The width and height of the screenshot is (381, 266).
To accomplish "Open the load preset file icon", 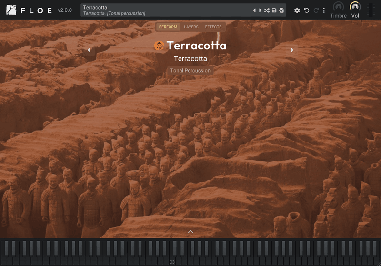I will [281, 10].
